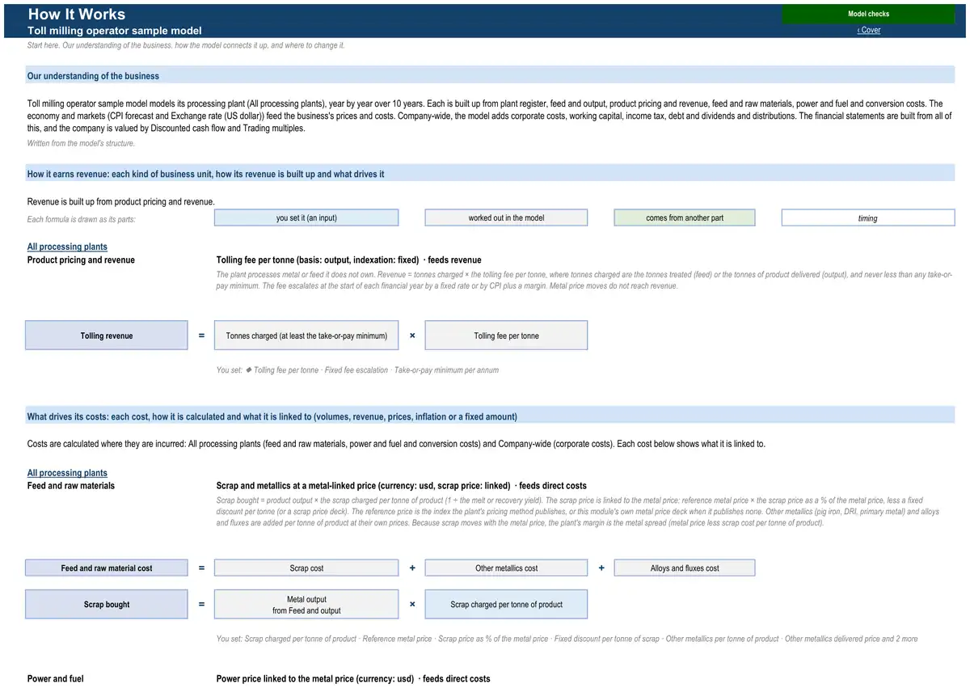Image resolution: width=970 pixels, height=688 pixels.
Task: Open the Model checks button
Action: [868, 14]
